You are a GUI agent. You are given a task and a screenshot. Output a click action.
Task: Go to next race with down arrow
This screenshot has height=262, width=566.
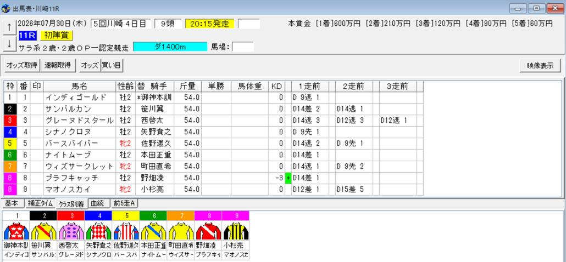(x=9, y=43)
